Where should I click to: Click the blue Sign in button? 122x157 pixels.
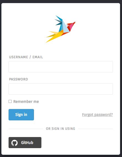[21, 115]
